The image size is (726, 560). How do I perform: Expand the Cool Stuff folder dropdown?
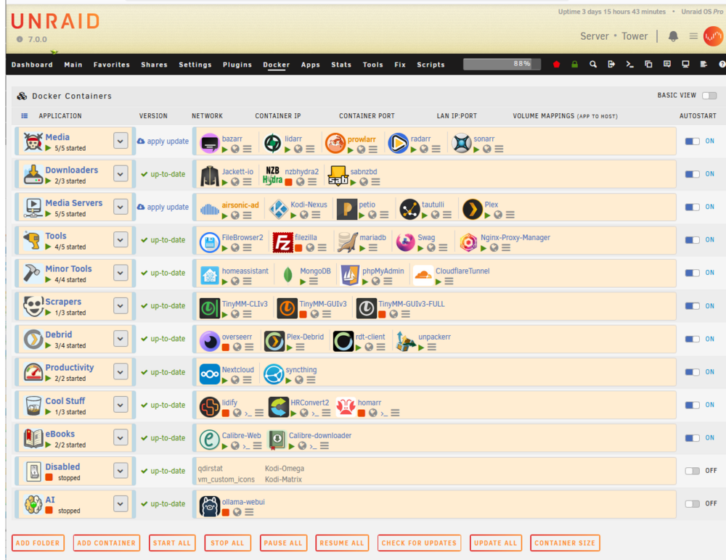(121, 405)
